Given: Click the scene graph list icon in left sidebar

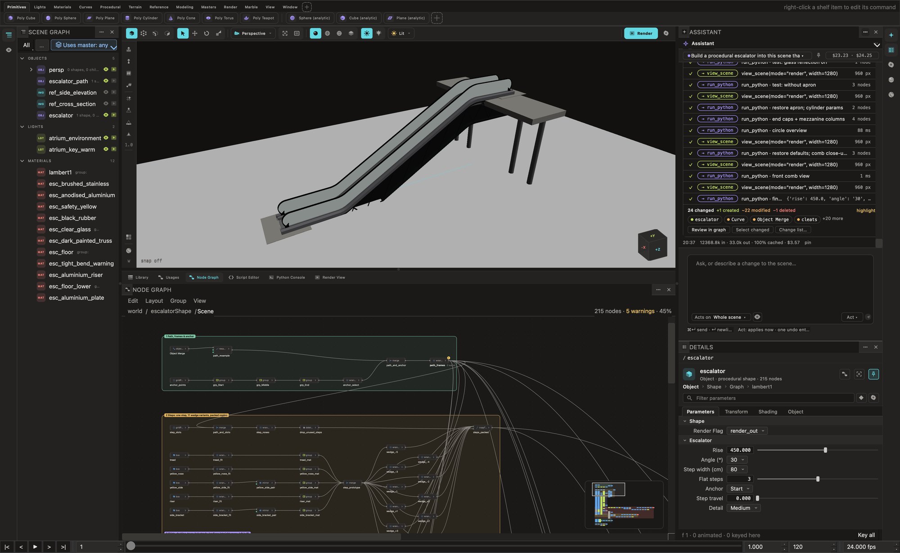Looking at the screenshot, I should 9,35.
